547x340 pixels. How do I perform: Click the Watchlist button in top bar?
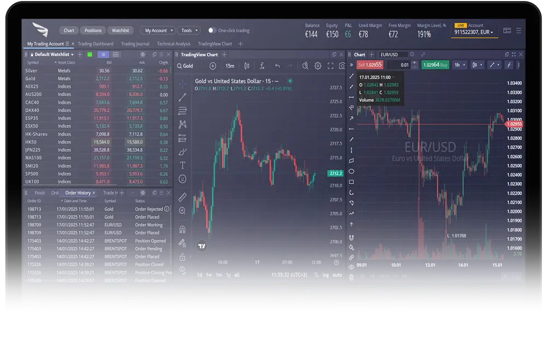point(120,31)
